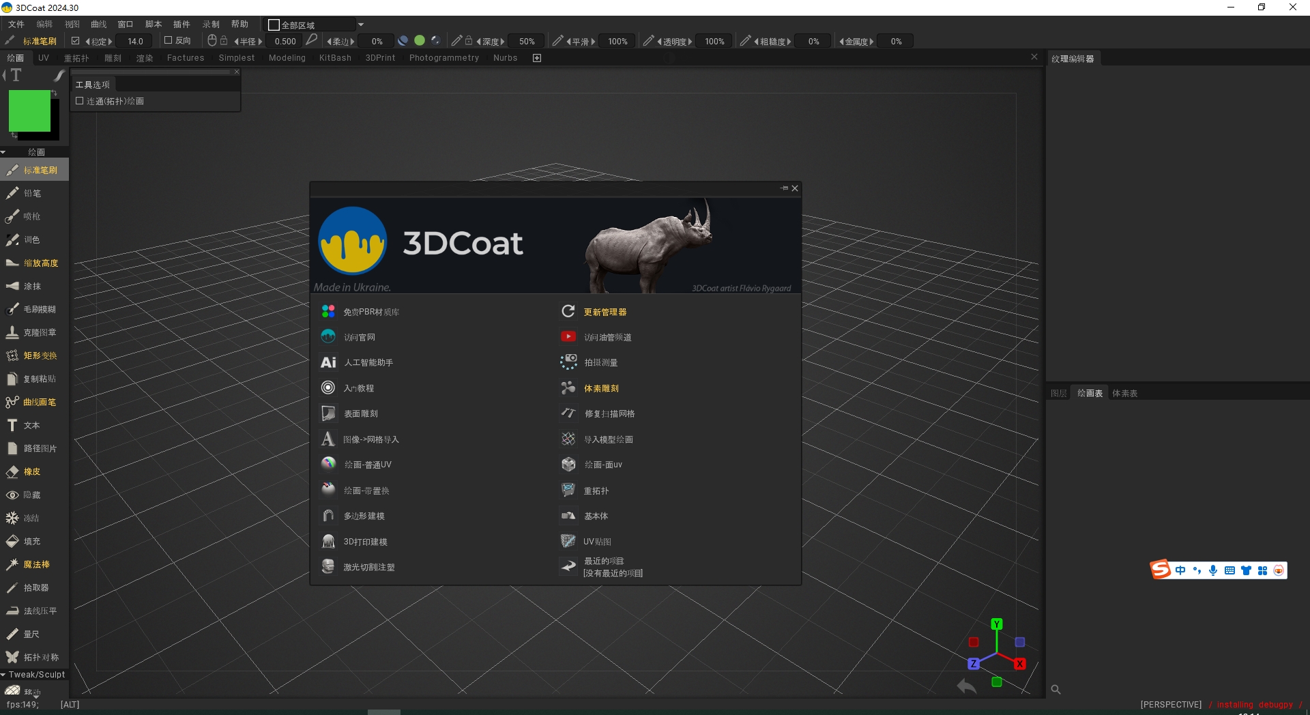Screen dimensions: 1310x715
Task: Select the 文本 text tool
Action: pos(29,425)
